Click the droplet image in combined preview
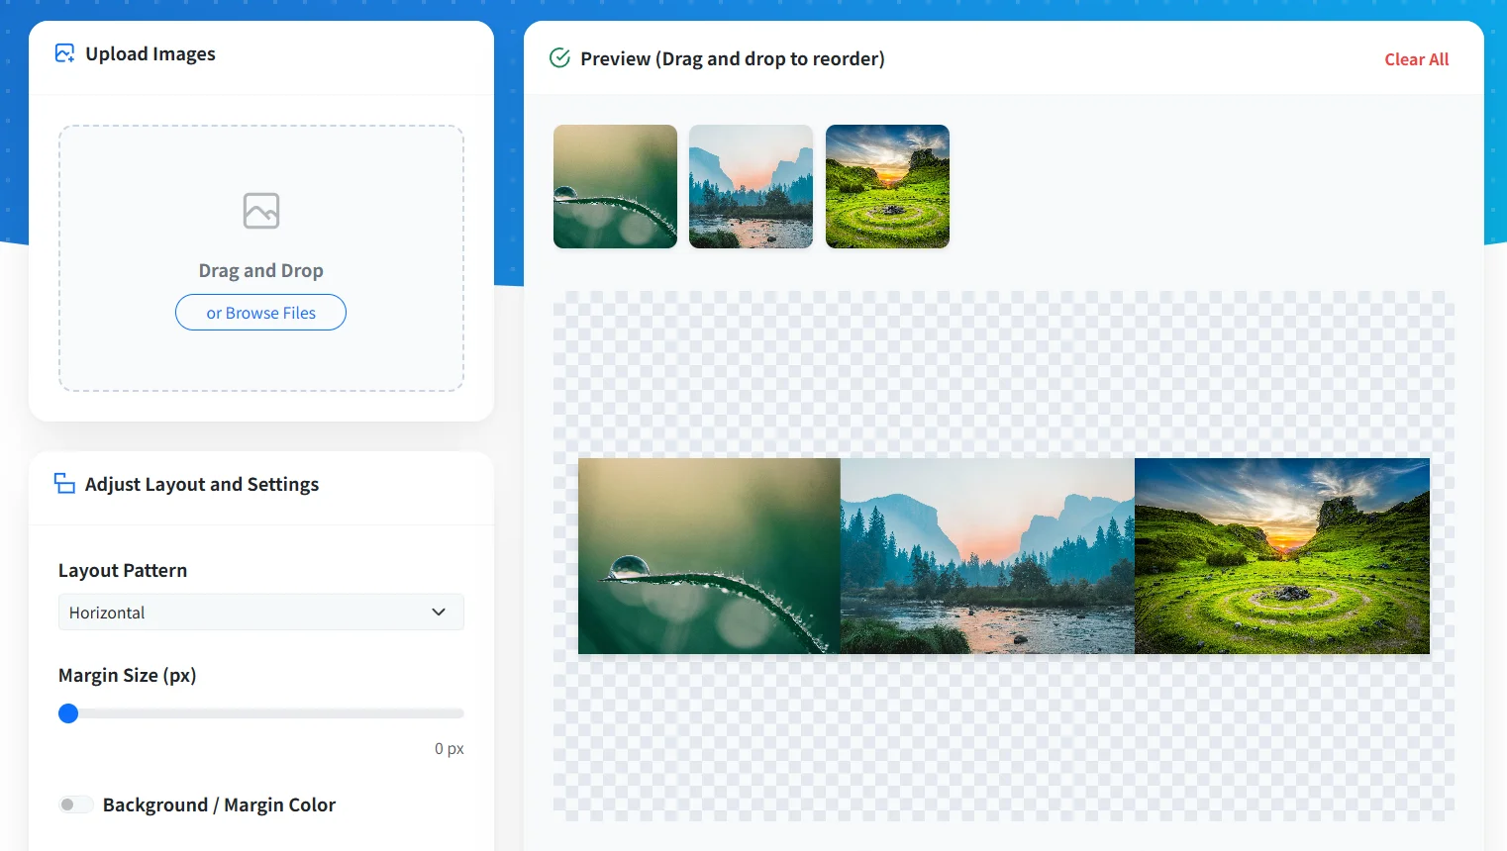The height and width of the screenshot is (851, 1507). coord(709,556)
